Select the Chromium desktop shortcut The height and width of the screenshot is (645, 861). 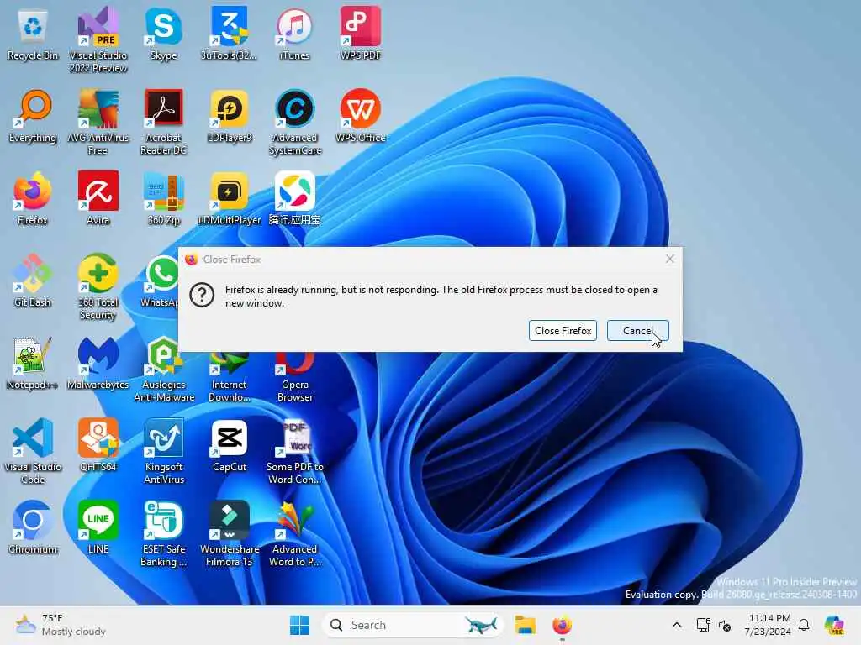[33, 529]
